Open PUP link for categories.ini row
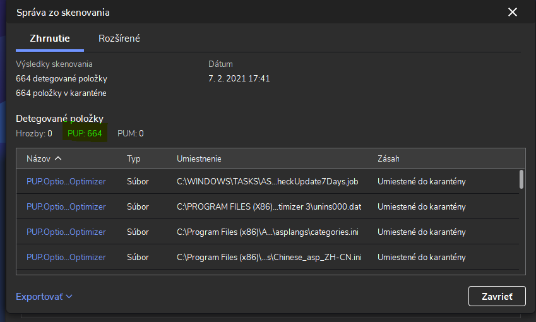 (66, 232)
